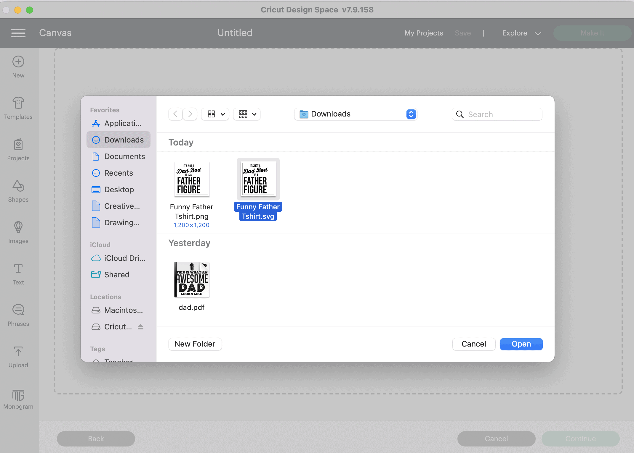Click the Untitled project title
Screen dimensions: 634x453
click(x=235, y=33)
